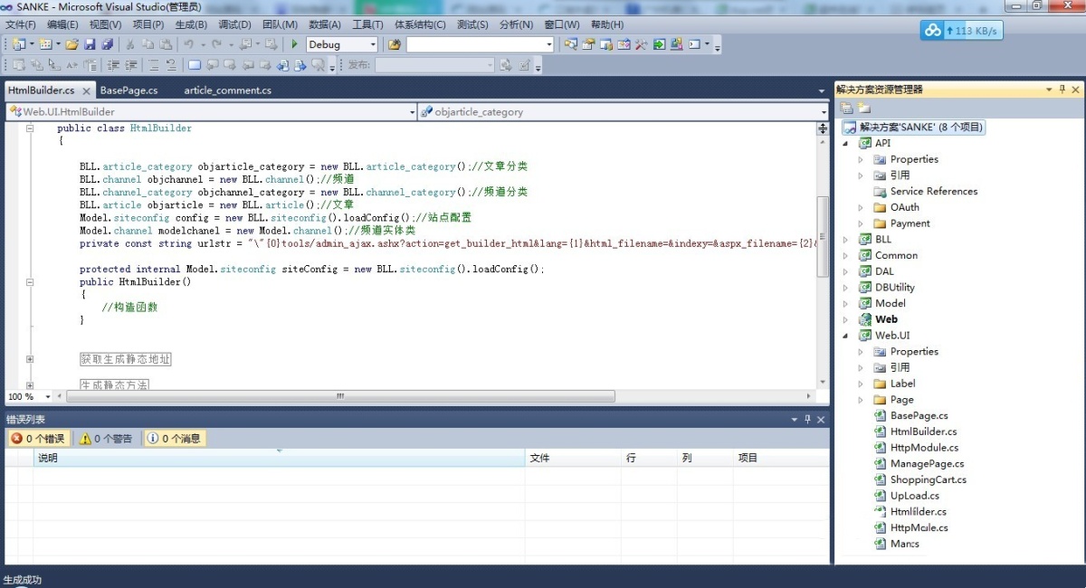Comment out the selected lines icon
The image size is (1086, 588).
click(x=154, y=65)
